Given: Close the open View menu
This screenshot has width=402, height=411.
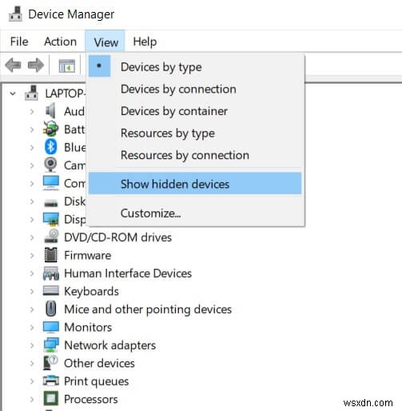Looking at the screenshot, I should [105, 42].
